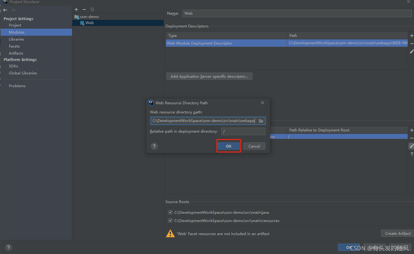This screenshot has height=254, width=414.
Task: Toggle src\main\java source root checkbox
Action: click(170, 212)
